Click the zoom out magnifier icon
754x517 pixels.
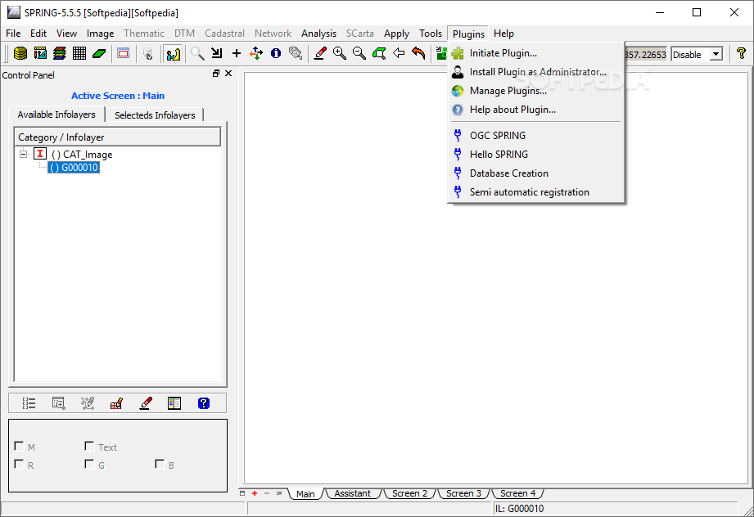359,53
